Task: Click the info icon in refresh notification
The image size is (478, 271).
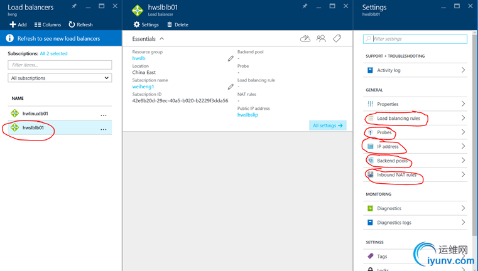Action: click(10, 38)
